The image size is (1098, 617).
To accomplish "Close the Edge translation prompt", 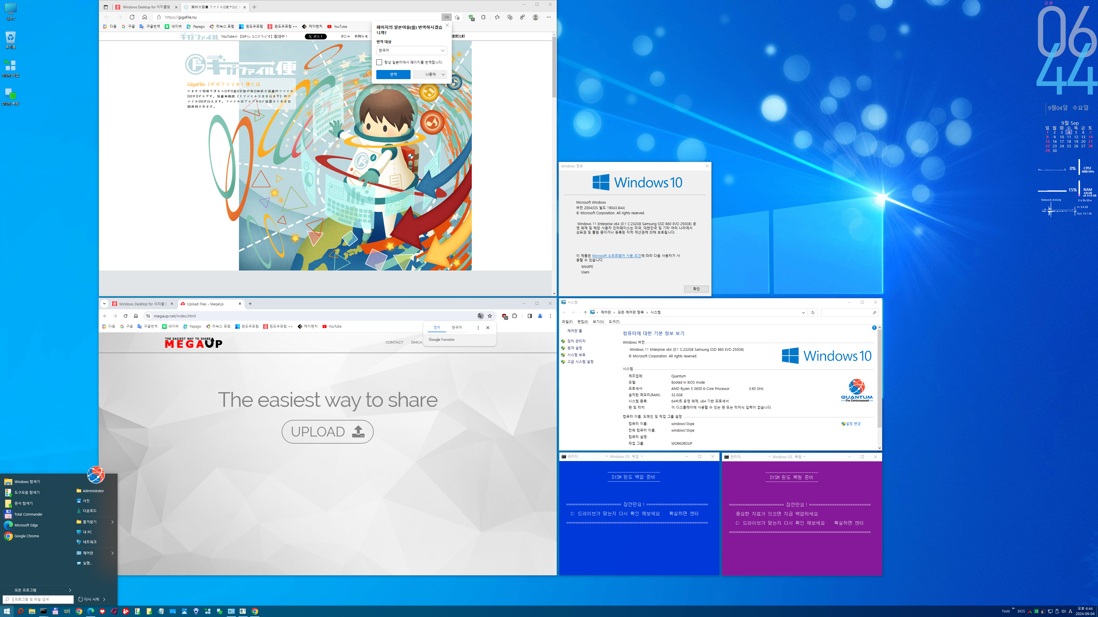I will point(447,25).
